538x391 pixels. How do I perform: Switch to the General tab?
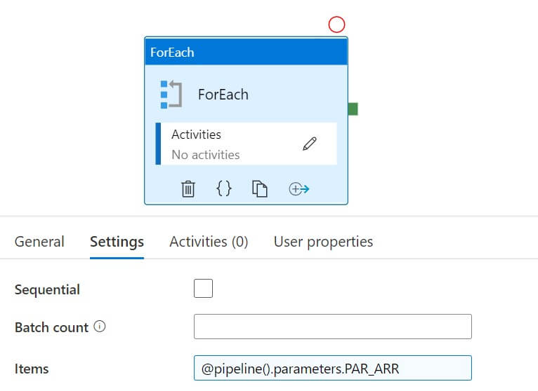[x=39, y=242]
